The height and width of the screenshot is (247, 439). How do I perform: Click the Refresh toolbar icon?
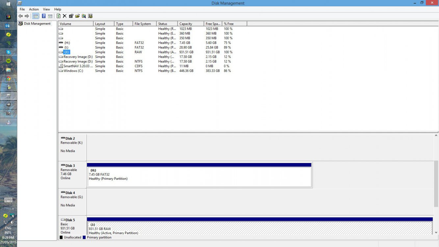click(59, 16)
